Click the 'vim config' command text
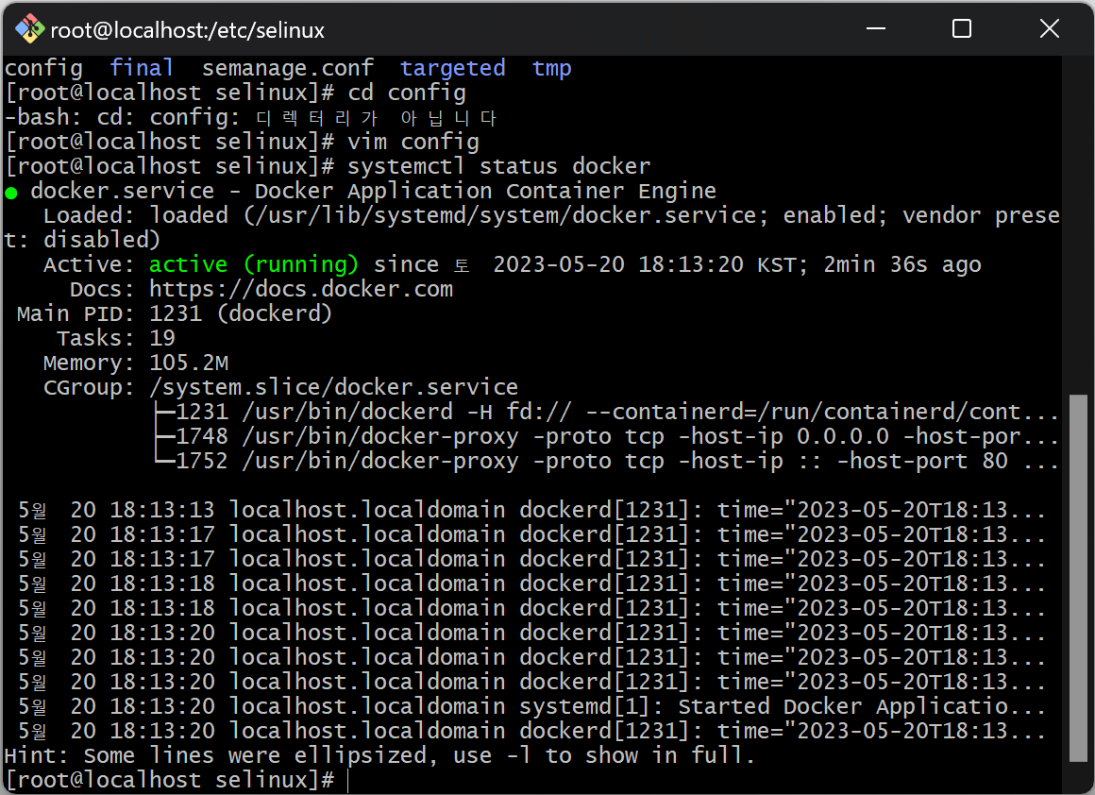Viewport: 1095px width, 795px height. (413, 142)
